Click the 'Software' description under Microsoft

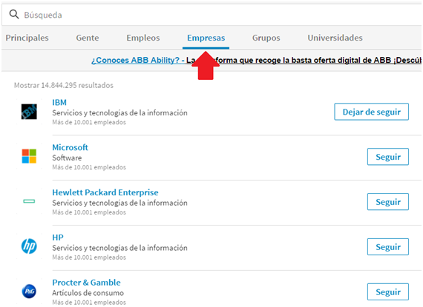click(67, 158)
